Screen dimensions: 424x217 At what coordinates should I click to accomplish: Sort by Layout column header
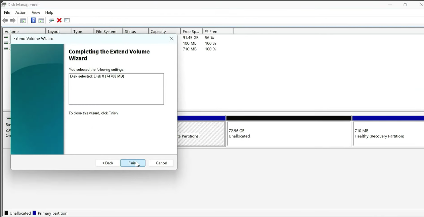[x=58, y=32]
